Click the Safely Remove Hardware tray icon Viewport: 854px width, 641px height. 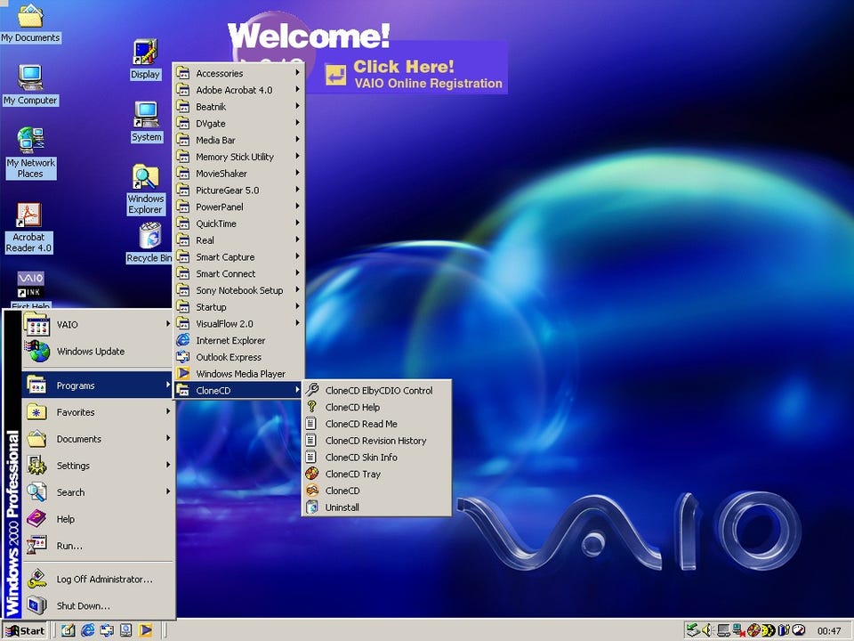(x=693, y=630)
